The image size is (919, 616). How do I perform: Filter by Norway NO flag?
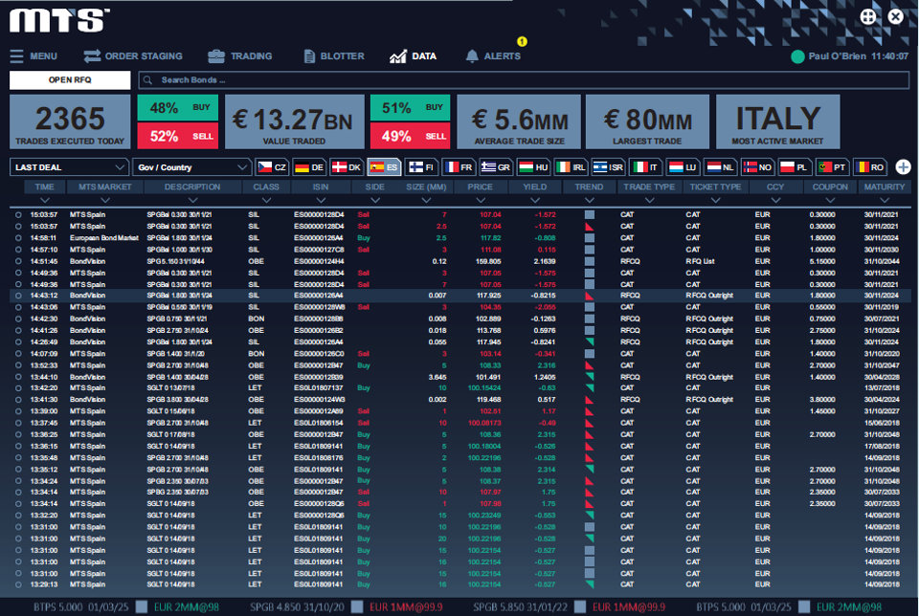(x=757, y=166)
